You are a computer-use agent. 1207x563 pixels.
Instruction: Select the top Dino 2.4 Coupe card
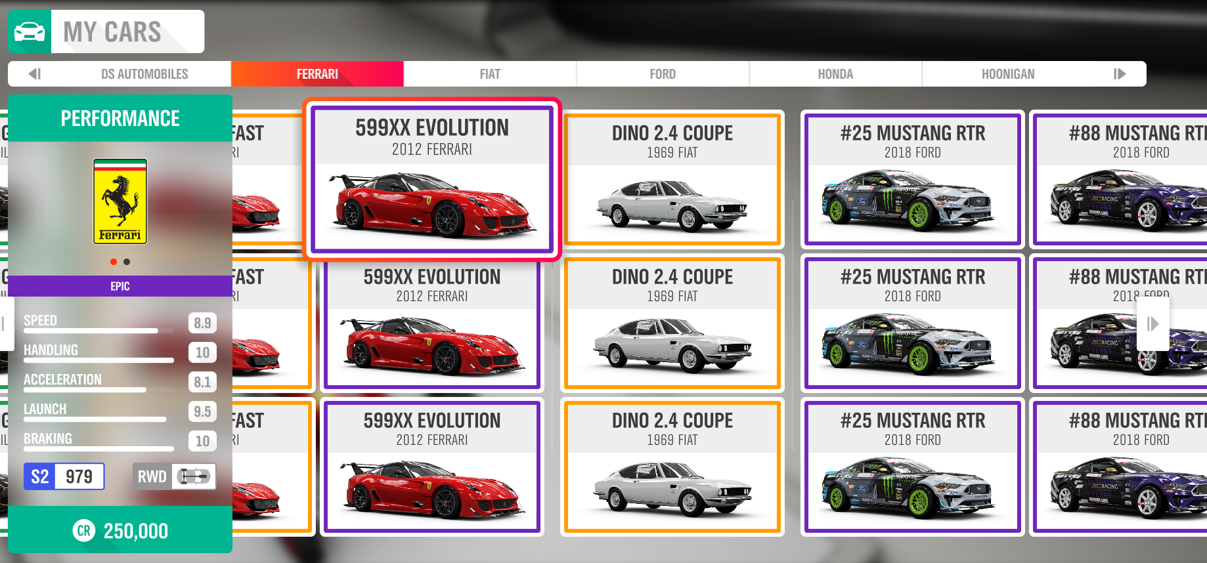(672, 179)
